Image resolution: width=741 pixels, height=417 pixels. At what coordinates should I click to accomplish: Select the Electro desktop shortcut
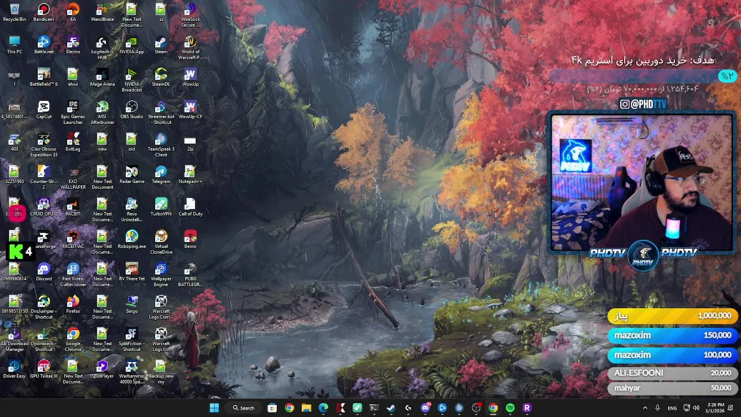coord(73,45)
